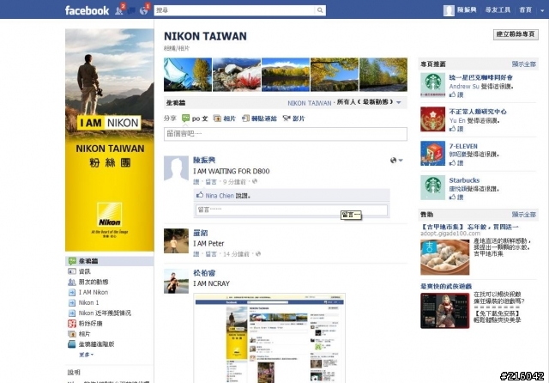
Task: Open the 7-ELEVEN page link
Action: [463, 146]
